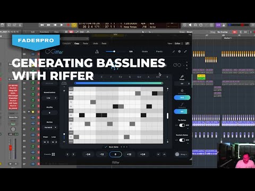This screenshot has height=191, width=255.
Task: Click the link icon in the plugin header
Action: tap(187, 44)
